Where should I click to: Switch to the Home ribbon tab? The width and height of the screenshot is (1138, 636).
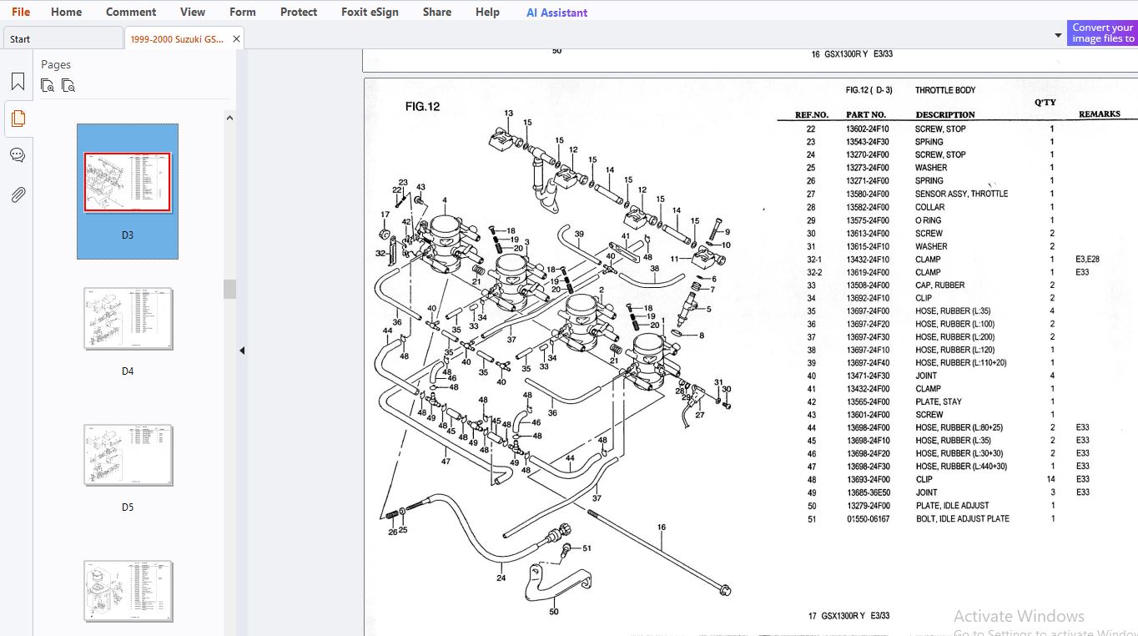coord(66,12)
